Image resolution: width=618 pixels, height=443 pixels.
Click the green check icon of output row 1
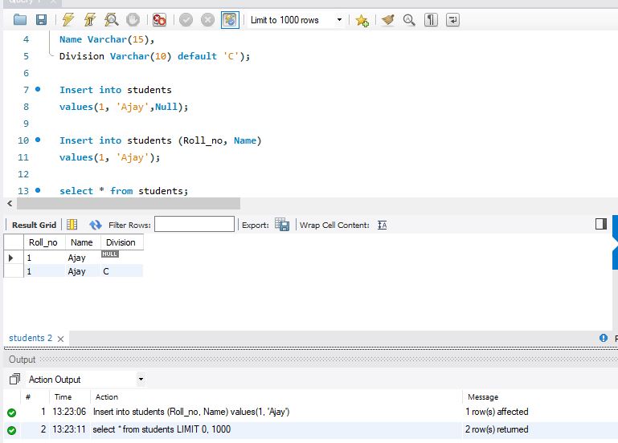click(12, 413)
